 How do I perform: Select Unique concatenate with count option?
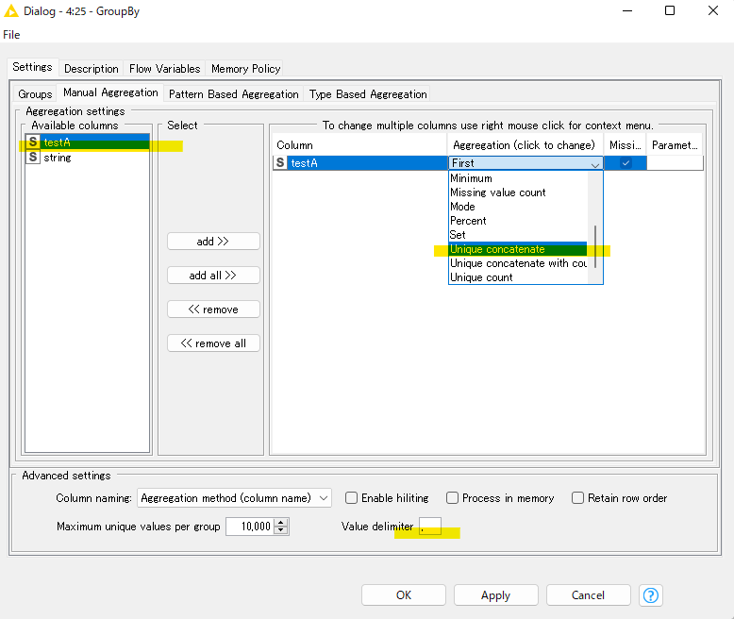[x=518, y=263]
